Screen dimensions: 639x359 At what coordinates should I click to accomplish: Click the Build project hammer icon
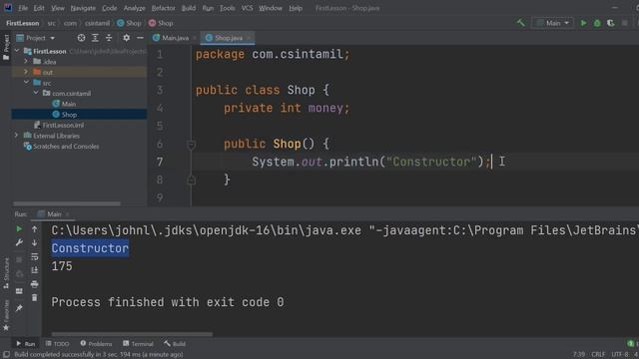click(521, 23)
